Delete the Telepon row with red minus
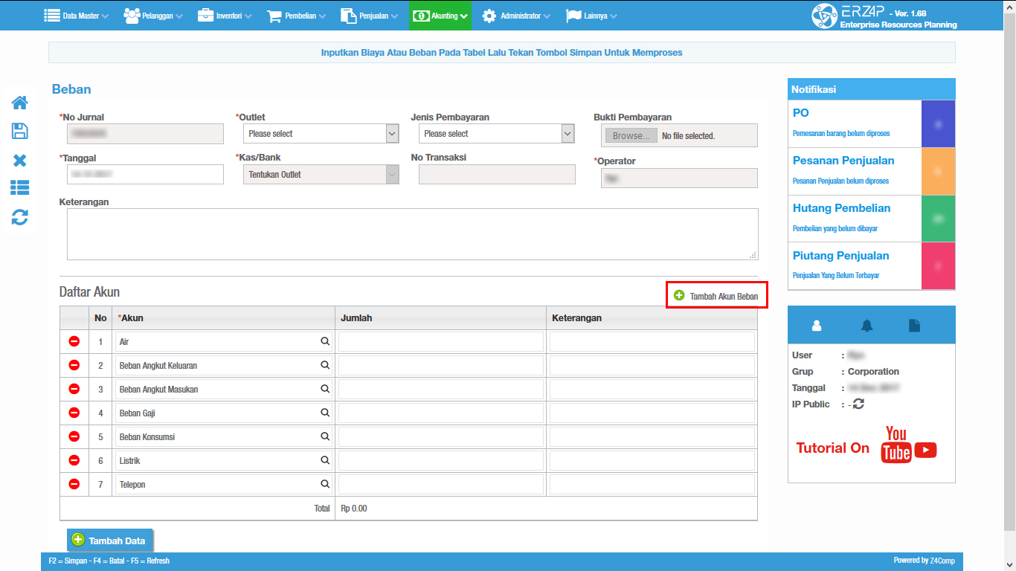The width and height of the screenshot is (1016, 571). (x=74, y=484)
